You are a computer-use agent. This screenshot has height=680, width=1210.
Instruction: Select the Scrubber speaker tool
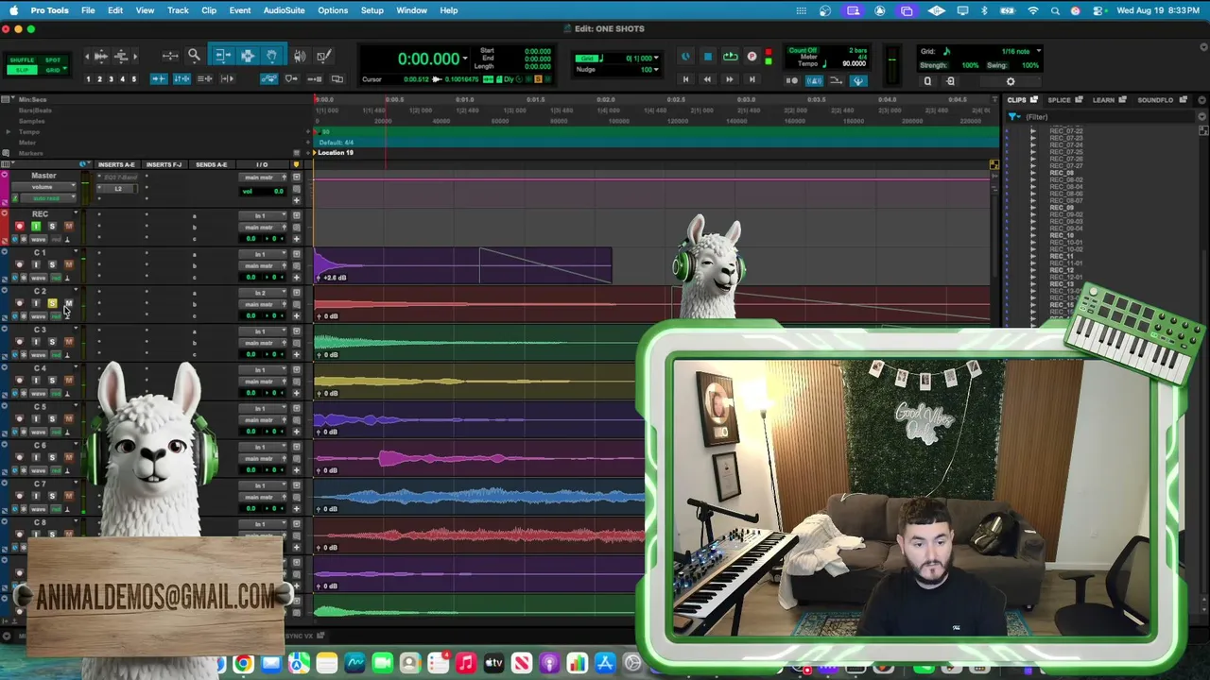(301, 57)
